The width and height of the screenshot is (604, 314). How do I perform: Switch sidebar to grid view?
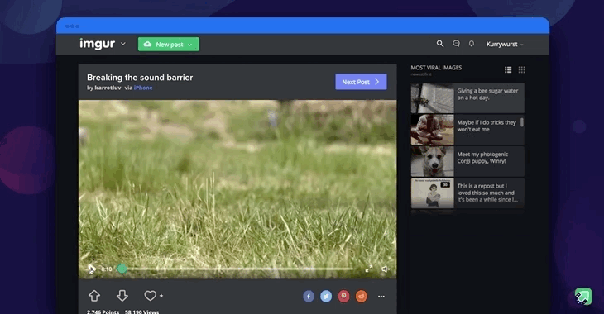pos(521,69)
